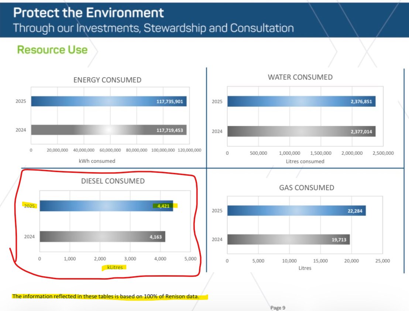The image size is (409, 311).
Task: Click the 15,000 tick on gas axis
Action: [320, 261]
